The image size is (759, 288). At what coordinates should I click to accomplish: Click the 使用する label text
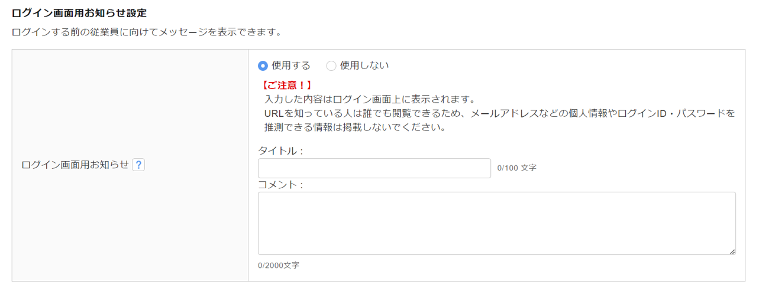(x=290, y=66)
